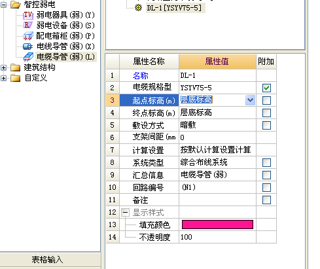
Task: Click the gear icon beside DL-1[YSYV75-5]
Action: pos(138,8)
